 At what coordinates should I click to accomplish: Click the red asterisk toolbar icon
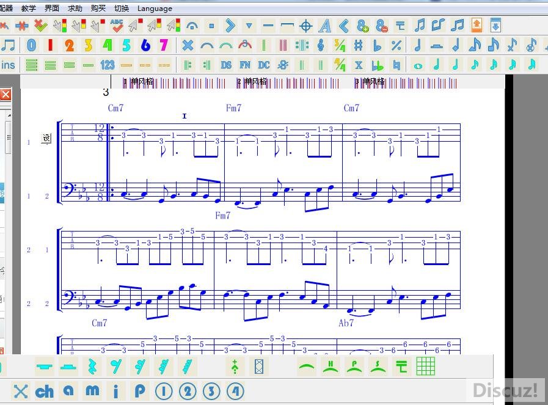click(21, 26)
